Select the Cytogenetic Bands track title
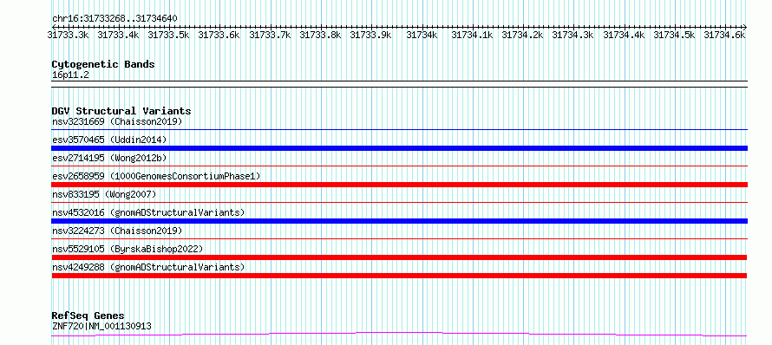The width and height of the screenshot is (772, 345). [x=103, y=64]
